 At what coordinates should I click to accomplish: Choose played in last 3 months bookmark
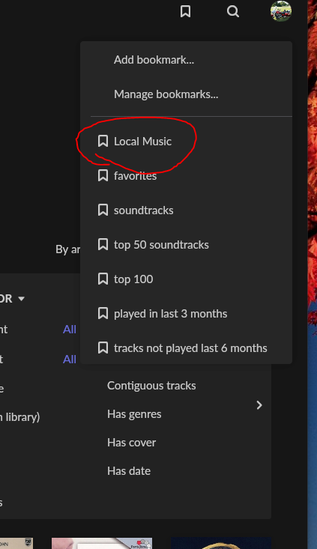[x=186, y=313]
